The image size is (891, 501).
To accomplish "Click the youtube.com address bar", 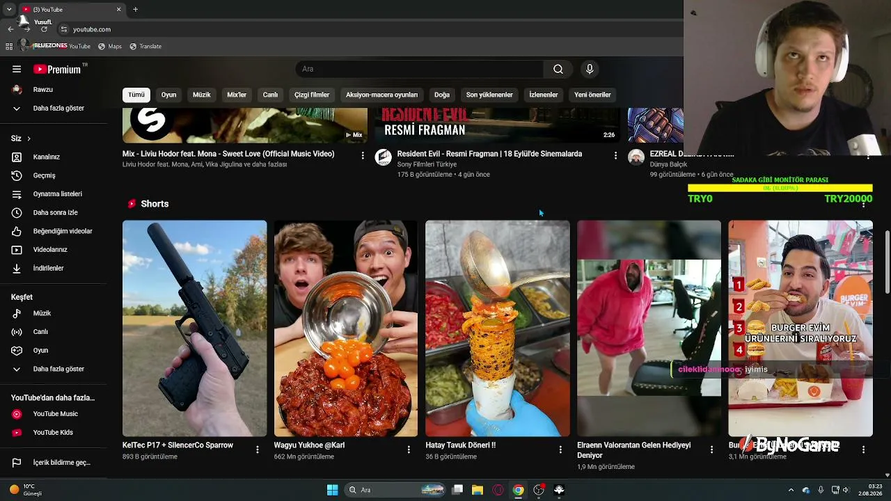I will pyautogui.click(x=92, y=29).
